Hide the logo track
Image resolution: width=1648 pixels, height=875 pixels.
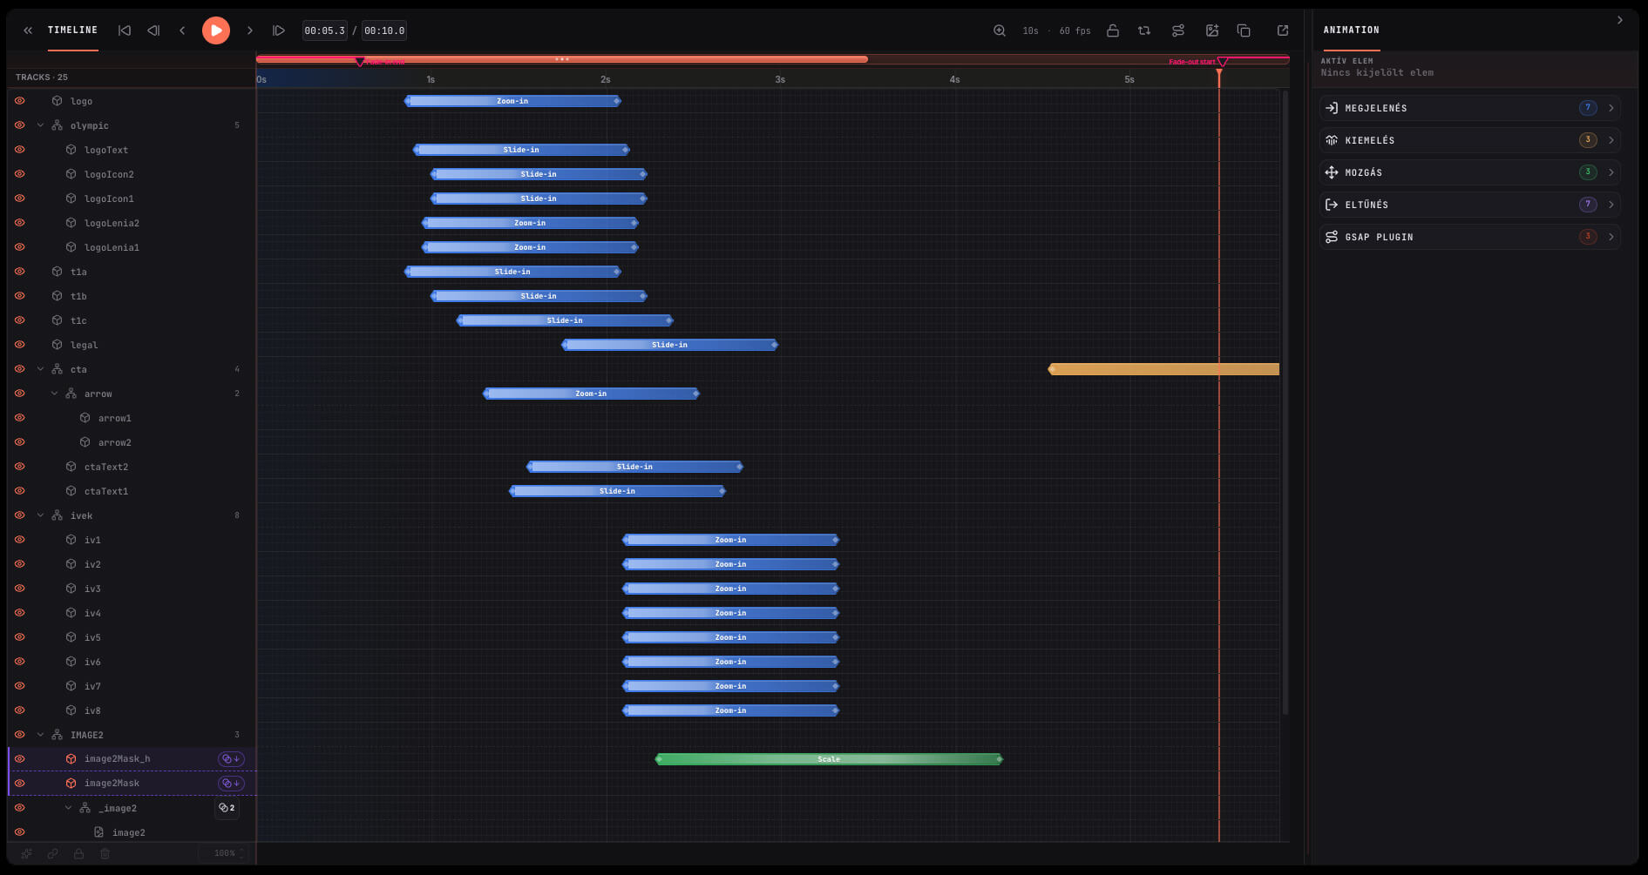click(19, 101)
